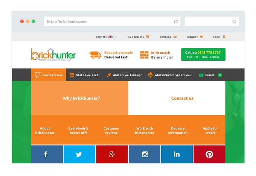The height and width of the screenshot is (176, 256).
Task: Expand the Country flag dropdown
Action: (x=106, y=37)
